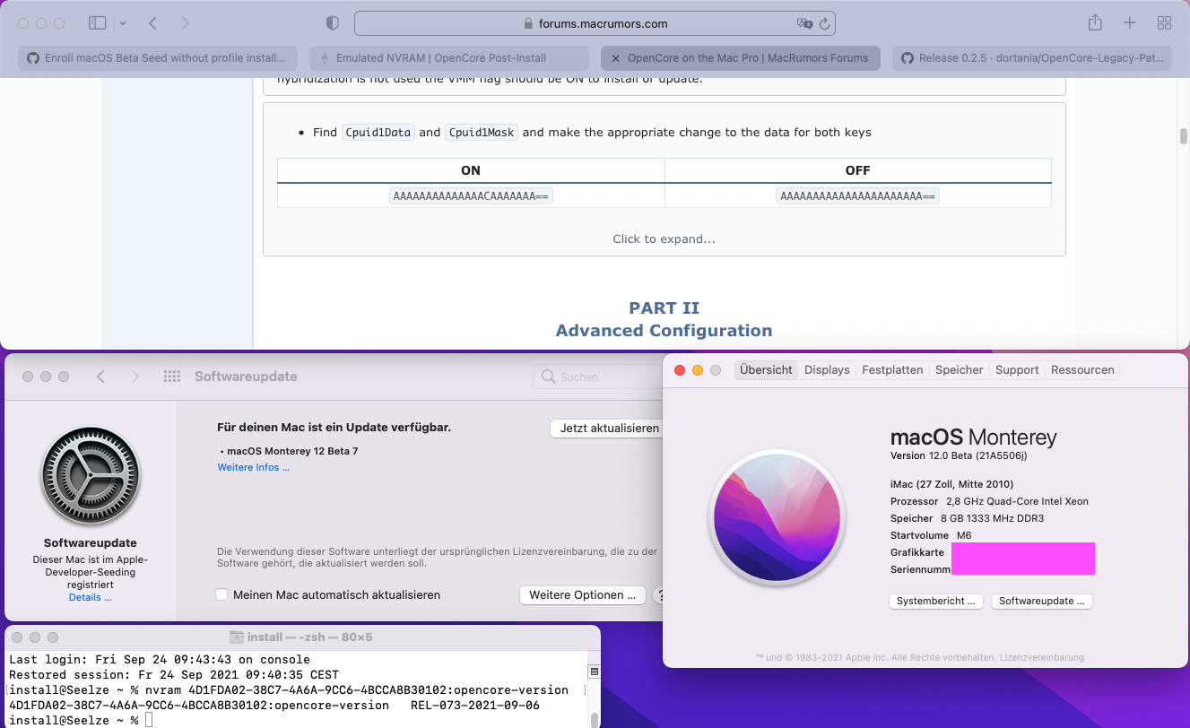Go back in Softwareupdate window
The image size is (1190, 728).
(x=100, y=377)
